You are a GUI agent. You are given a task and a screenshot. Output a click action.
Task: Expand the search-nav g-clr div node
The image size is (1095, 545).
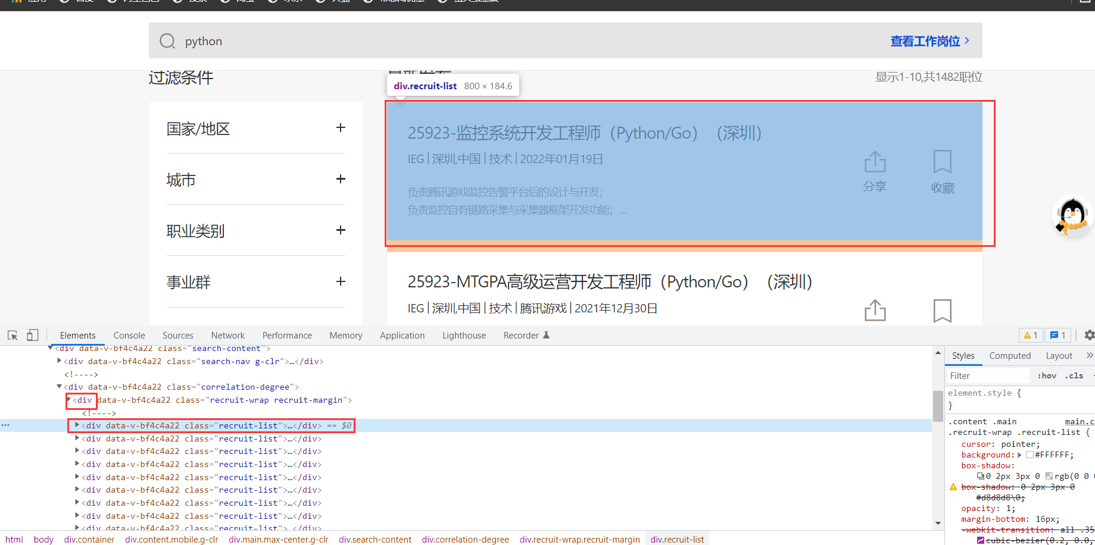click(59, 361)
